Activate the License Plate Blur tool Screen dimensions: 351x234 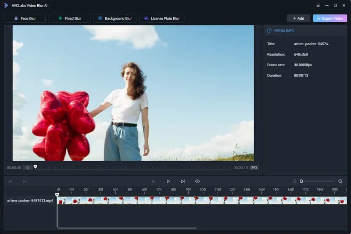(x=161, y=18)
